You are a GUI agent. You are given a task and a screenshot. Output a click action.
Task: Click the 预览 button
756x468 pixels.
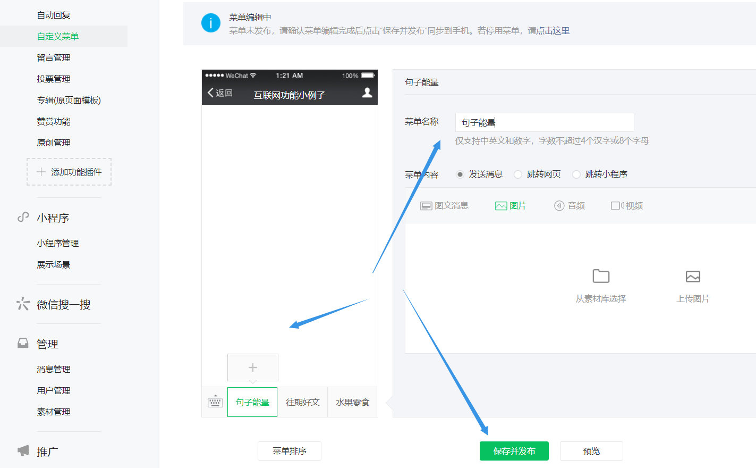pos(591,451)
